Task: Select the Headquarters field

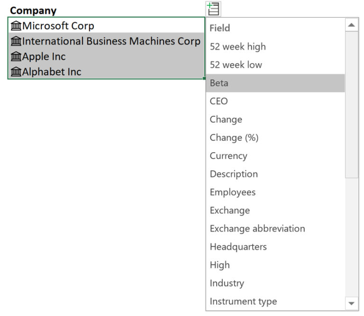Action: point(238,247)
